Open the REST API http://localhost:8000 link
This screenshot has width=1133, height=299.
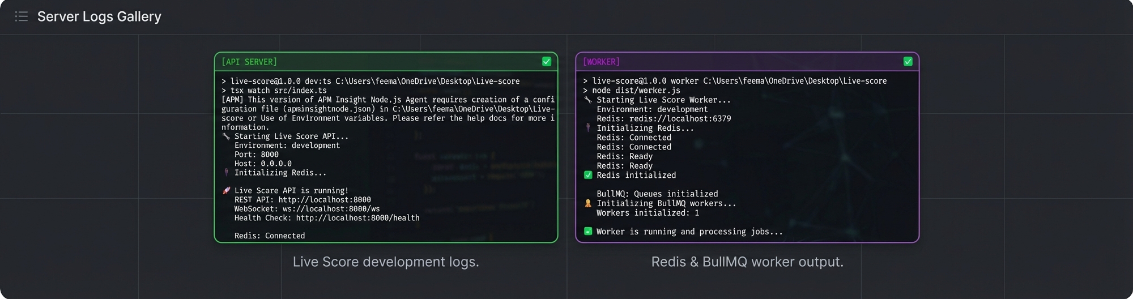(324, 200)
